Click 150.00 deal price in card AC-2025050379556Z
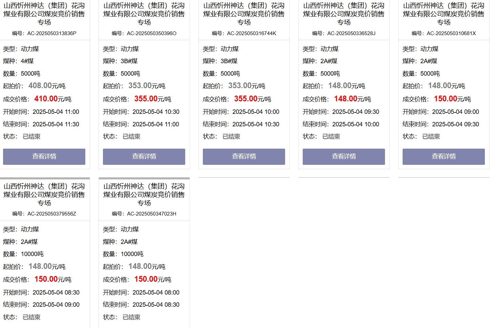The height and width of the screenshot is (328, 493). 46,279
